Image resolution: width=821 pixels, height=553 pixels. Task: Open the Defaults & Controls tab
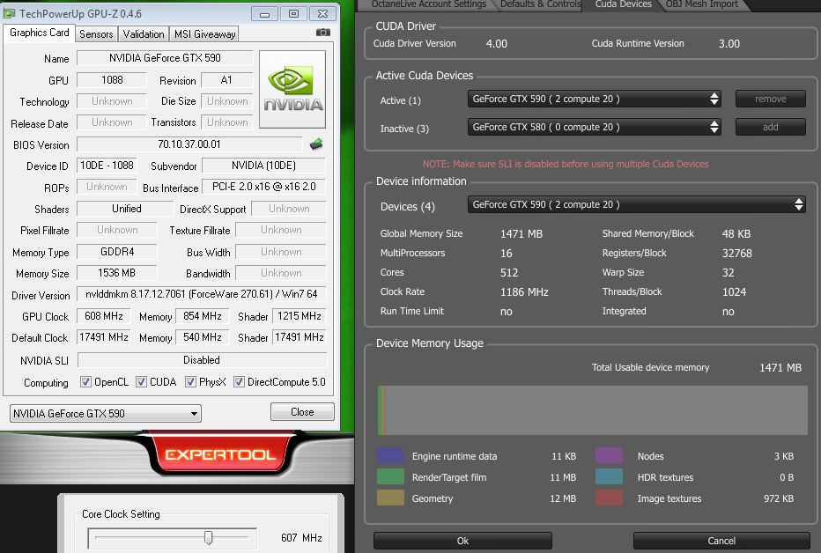click(x=540, y=4)
